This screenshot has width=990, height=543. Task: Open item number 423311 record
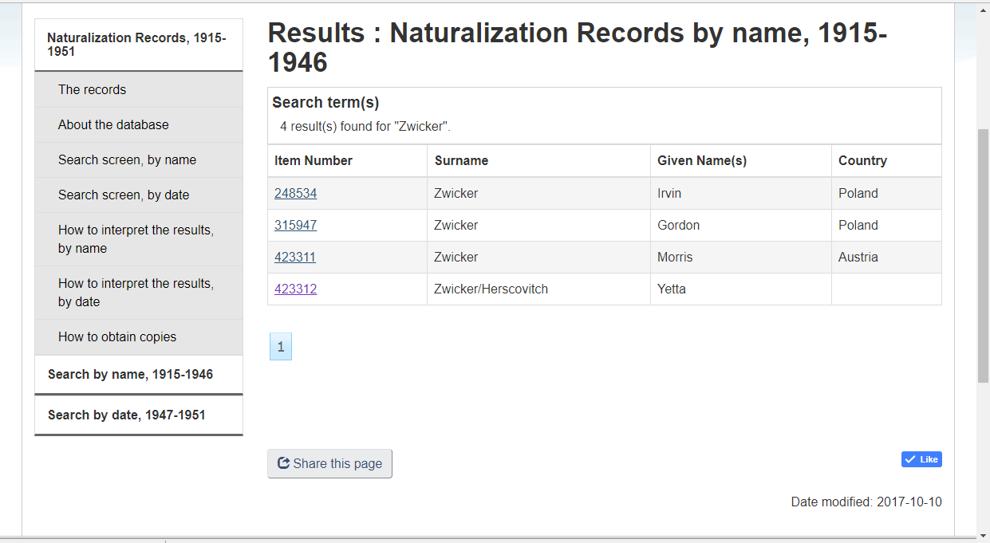(295, 257)
